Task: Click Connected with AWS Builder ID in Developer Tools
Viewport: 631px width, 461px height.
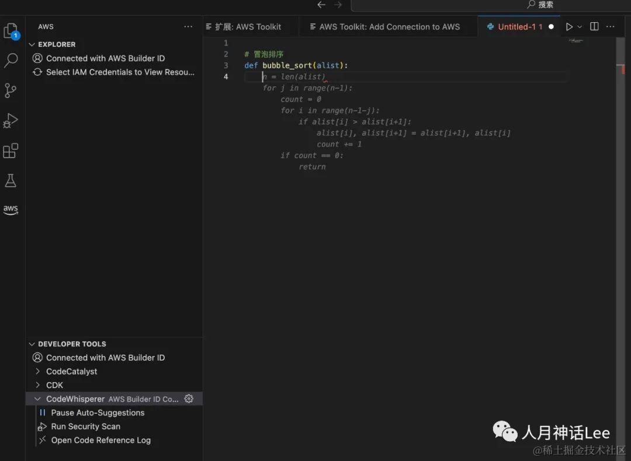Action: pos(105,357)
